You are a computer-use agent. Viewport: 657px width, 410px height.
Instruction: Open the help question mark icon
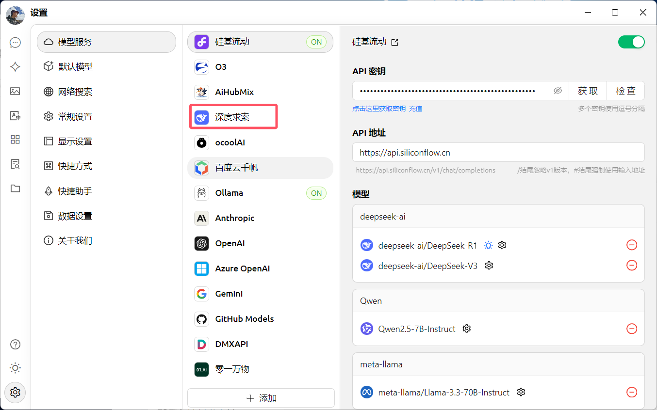15,345
